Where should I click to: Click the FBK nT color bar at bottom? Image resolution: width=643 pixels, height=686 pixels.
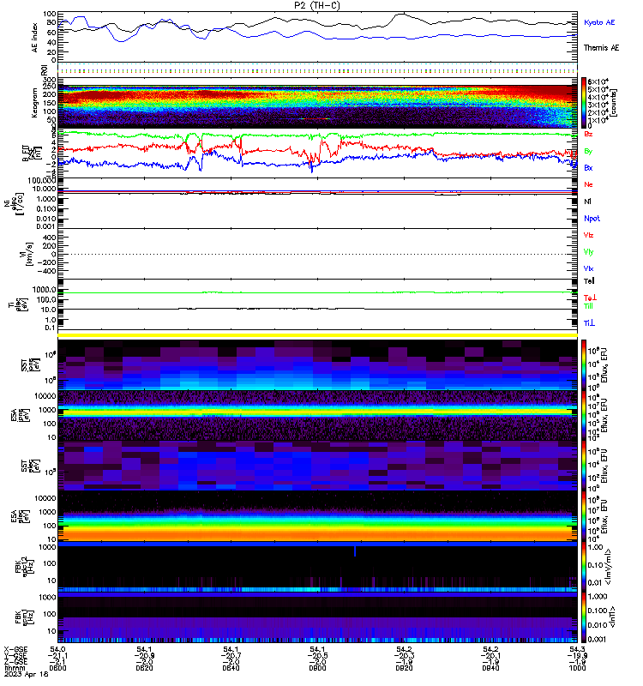[584, 617]
